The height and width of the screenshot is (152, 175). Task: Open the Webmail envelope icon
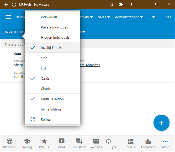point(96,141)
